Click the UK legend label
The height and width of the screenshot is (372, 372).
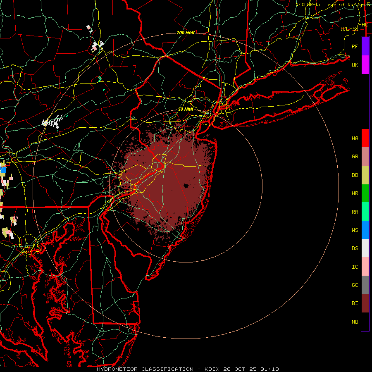pos(355,65)
